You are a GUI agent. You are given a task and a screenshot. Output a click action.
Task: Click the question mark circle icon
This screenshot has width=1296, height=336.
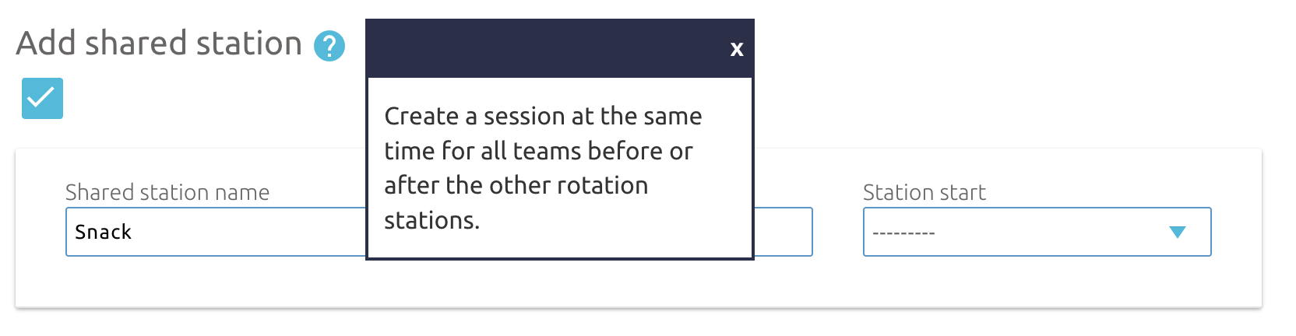point(329,46)
